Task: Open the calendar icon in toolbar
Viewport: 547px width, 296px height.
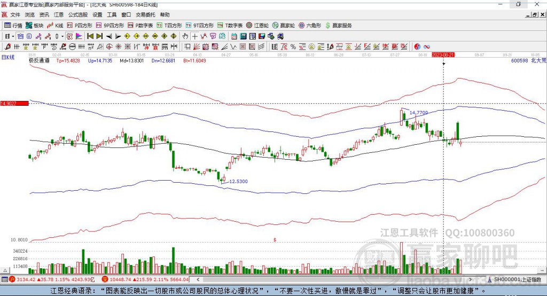Action: click(234, 36)
